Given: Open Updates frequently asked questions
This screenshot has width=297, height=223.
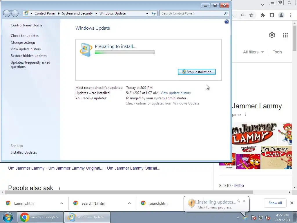Looking at the screenshot, I should 30,64.
